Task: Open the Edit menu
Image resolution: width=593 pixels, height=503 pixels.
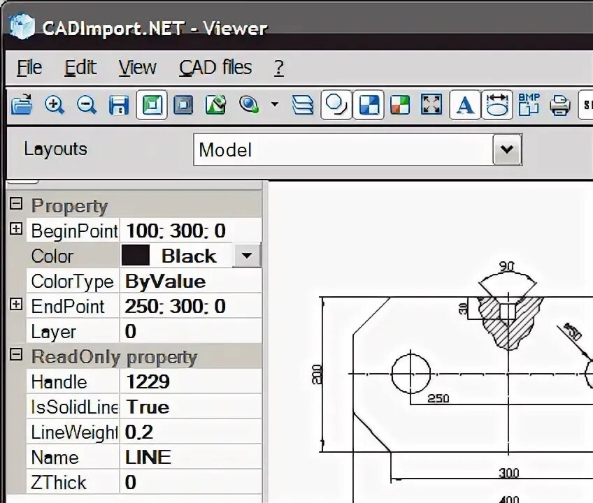Action: [x=80, y=68]
